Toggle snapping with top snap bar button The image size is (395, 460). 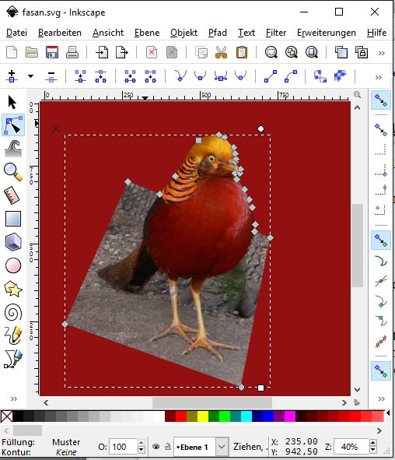coord(381,100)
